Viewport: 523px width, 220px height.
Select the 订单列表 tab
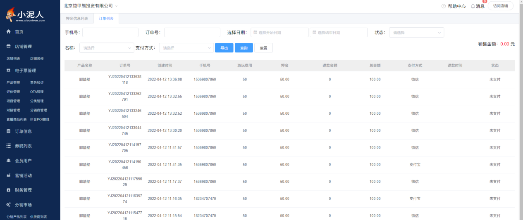coord(106,19)
